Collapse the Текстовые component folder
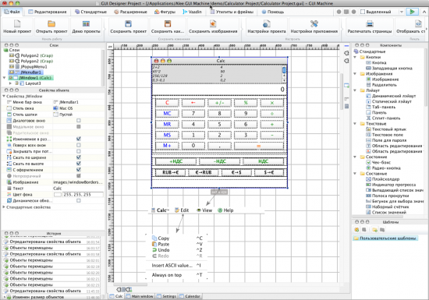The height and width of the screenshot is (300, 429). [x=355, y=124]
